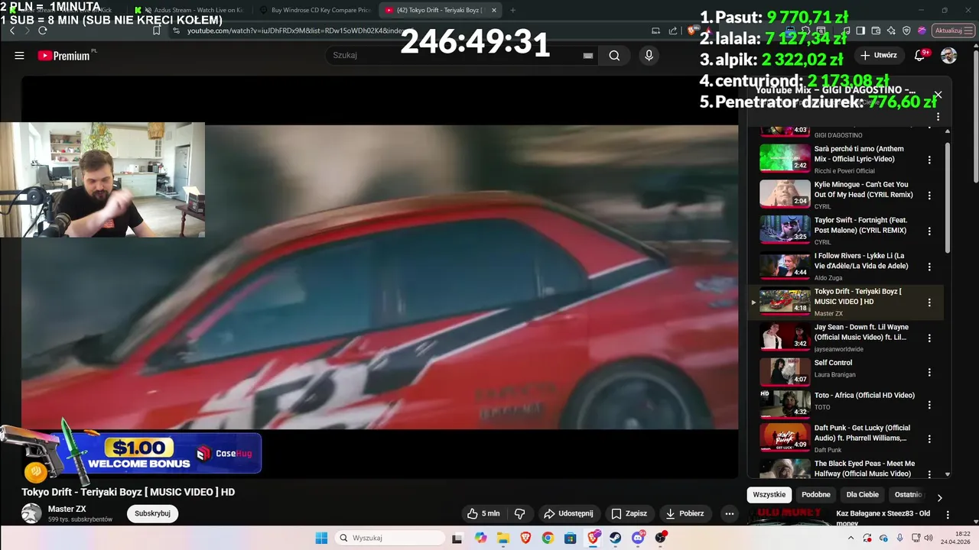Open options for Kylie Minogue playlist entry

pos(929,196)
